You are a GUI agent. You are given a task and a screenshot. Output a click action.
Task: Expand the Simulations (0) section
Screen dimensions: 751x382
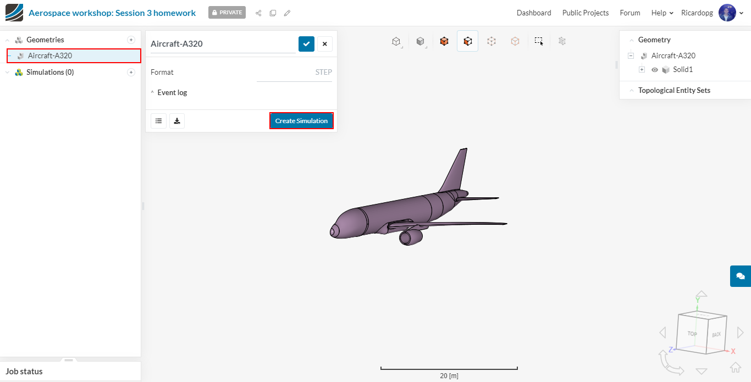(x=7, y=72)
